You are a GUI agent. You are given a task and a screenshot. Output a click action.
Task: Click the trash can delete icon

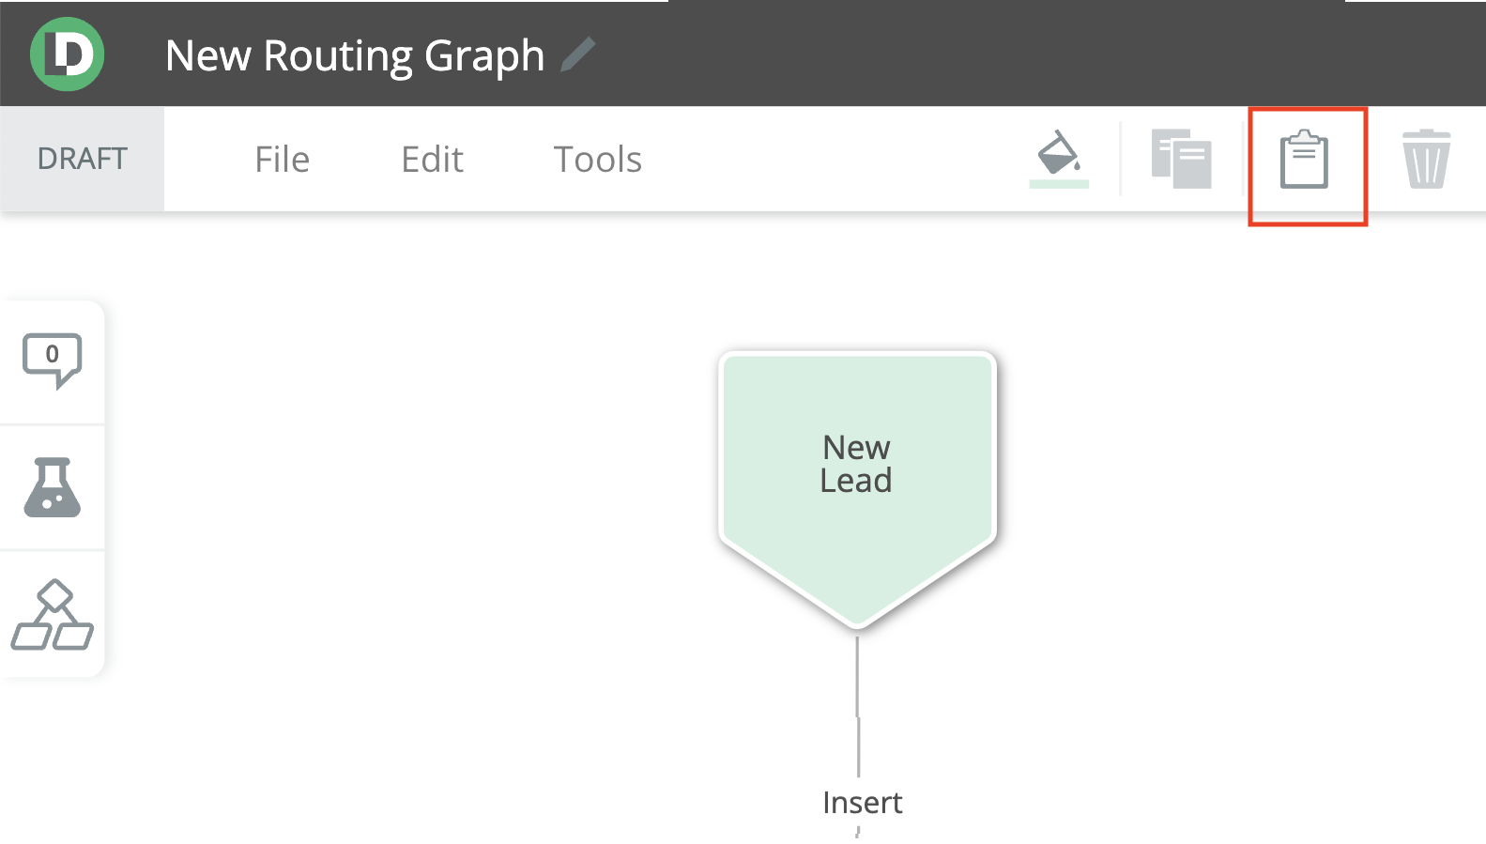pos(1426,160)
